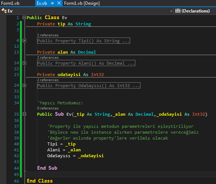Viewport: 216px width, 184px height.
Task: Close the Ev.vb tab
Action: 59,3
